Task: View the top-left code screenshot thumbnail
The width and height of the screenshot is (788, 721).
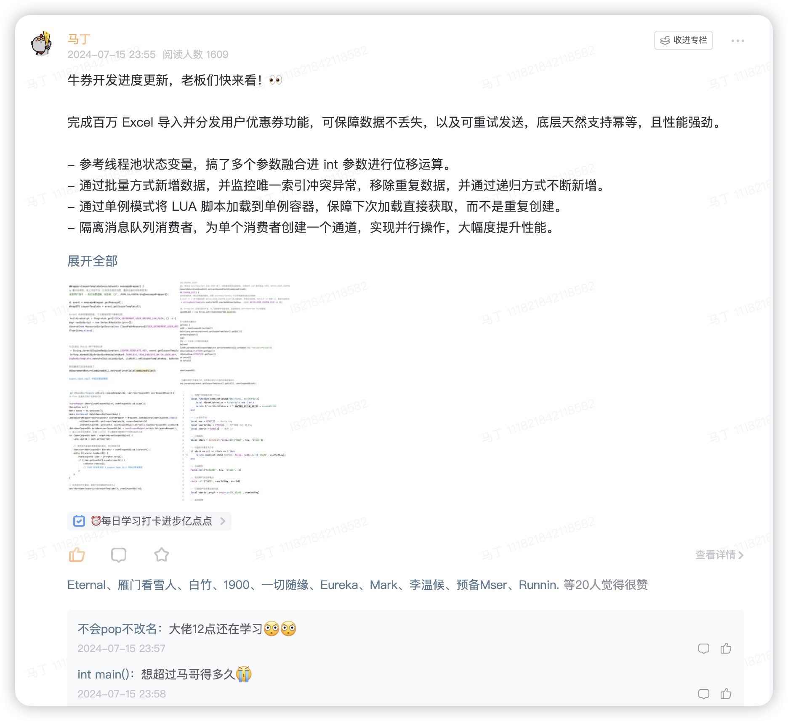Action: pyautogui.click(x=123, y=334)
